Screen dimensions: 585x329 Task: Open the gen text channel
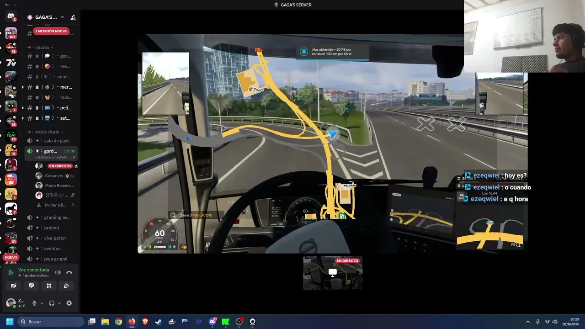[x=52, y=56]
